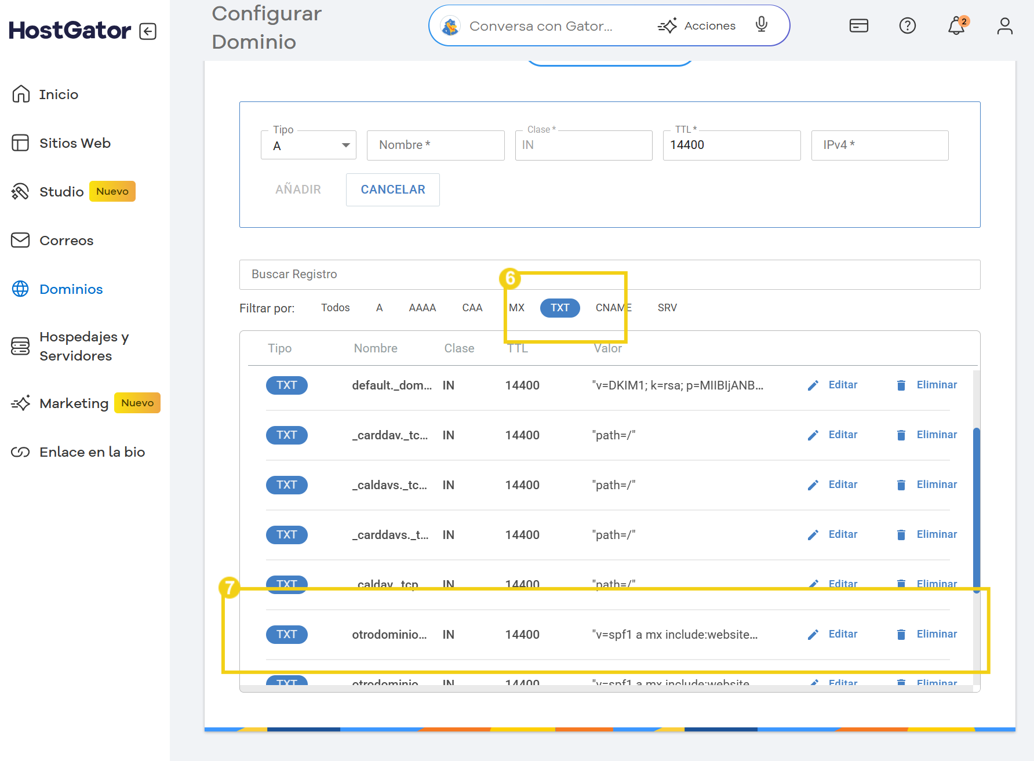
Task: Open the notifications bell icon
Action: pyautogui.click(x=956, y=26)
